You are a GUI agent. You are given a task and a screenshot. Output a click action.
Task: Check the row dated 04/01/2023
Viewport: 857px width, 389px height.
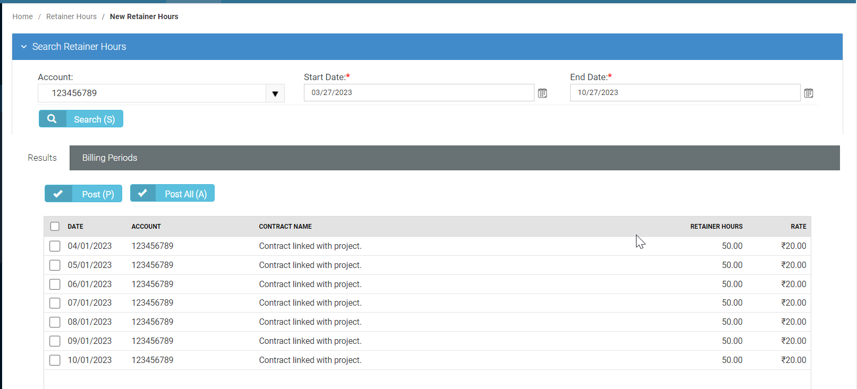click(x=55, y=246)
